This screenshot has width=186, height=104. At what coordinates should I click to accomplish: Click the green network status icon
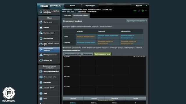143,11
